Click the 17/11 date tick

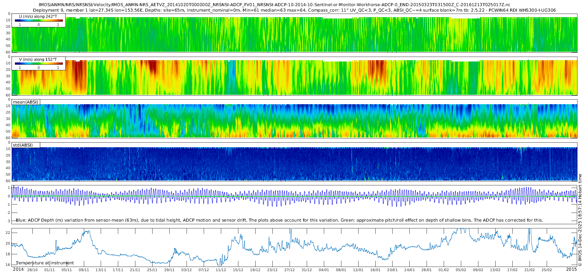(x=118, y=270)
